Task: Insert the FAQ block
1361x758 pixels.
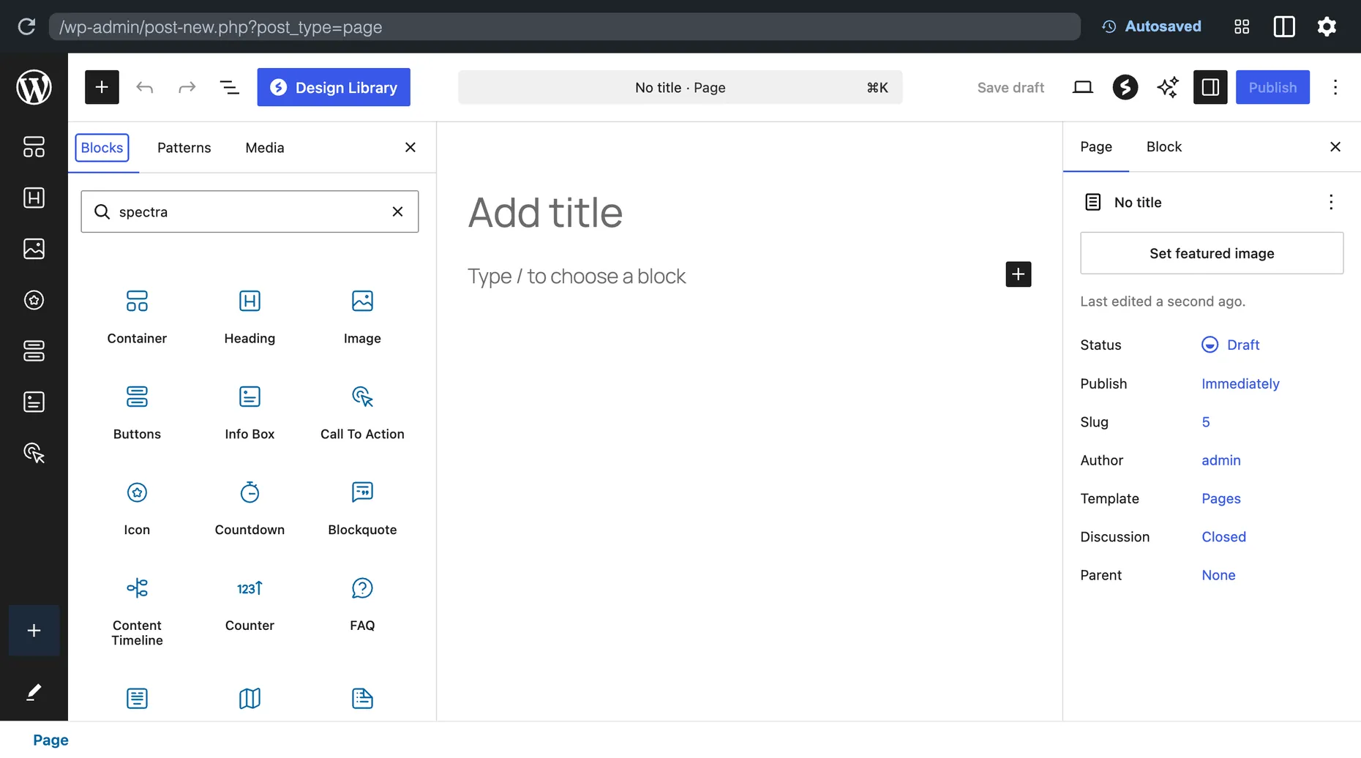Action: [362, 604]
